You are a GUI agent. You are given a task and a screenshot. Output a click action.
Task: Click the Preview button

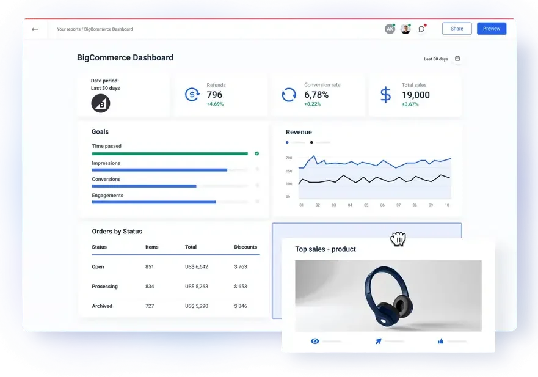coord(492,29)
